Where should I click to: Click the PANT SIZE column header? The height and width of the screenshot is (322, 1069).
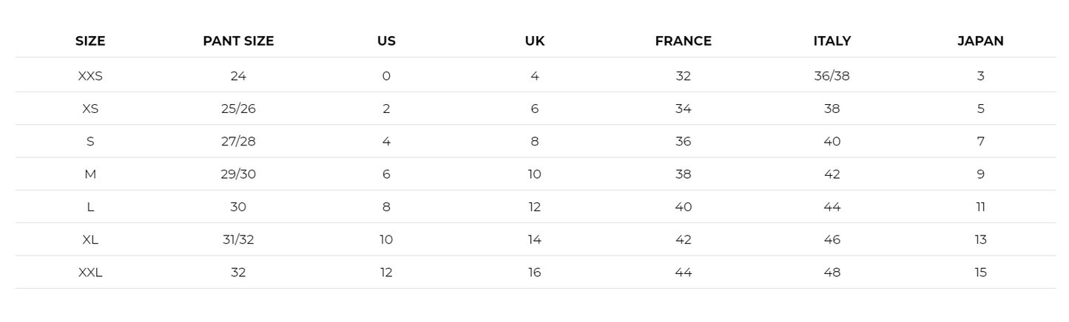238,41
